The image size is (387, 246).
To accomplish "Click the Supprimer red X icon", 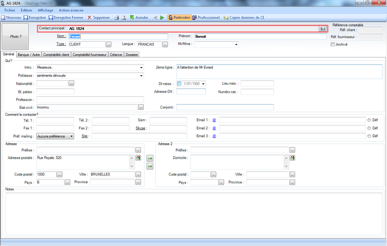I will point(89,17).
